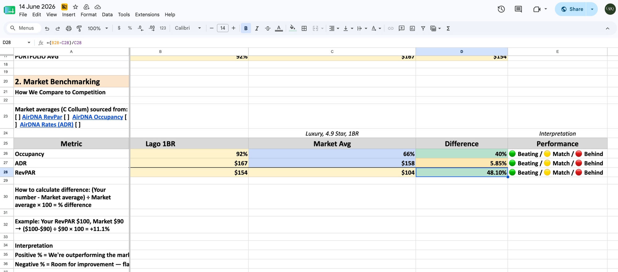Toggle strikethrough formatting
618x272 pixels.
click(x=268, y=28)
